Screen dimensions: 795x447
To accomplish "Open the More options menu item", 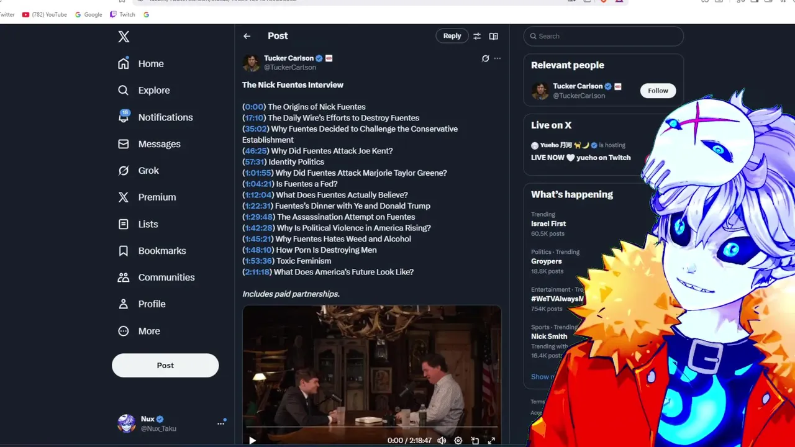I will click(139, 332).
